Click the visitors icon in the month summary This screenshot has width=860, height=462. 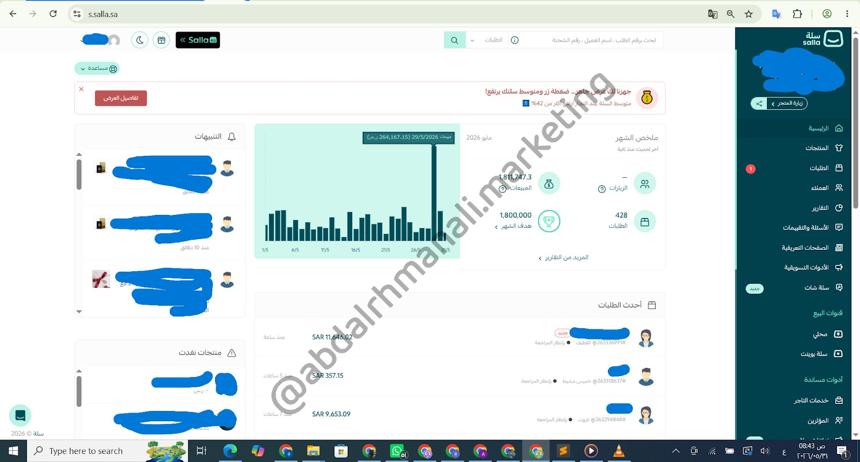pyautogui.click(x=644, y=184)
